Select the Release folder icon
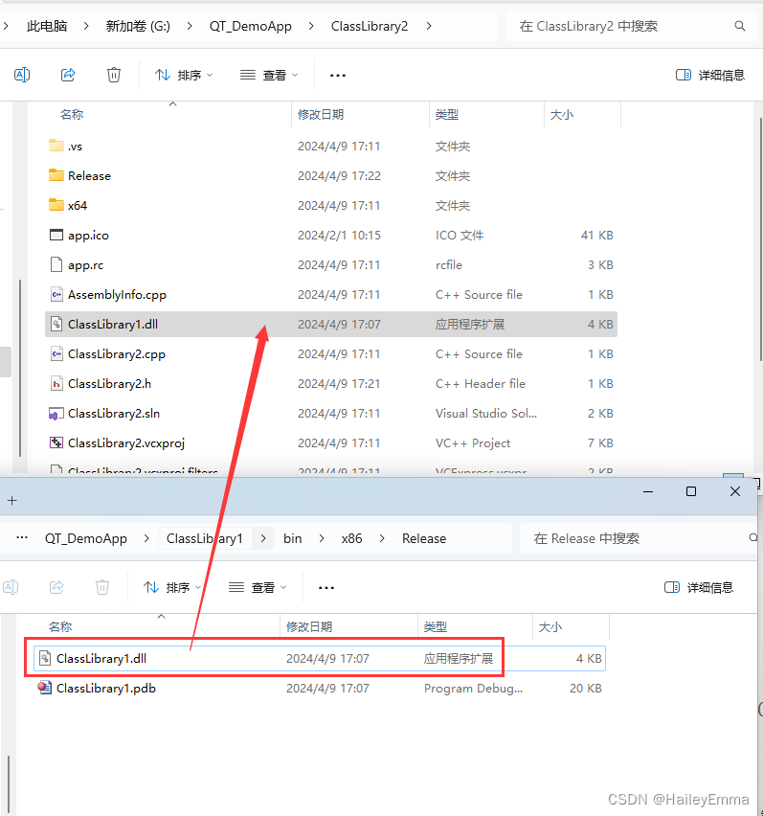The height and width of the screenshot is (816, 763). pos(56,175)
